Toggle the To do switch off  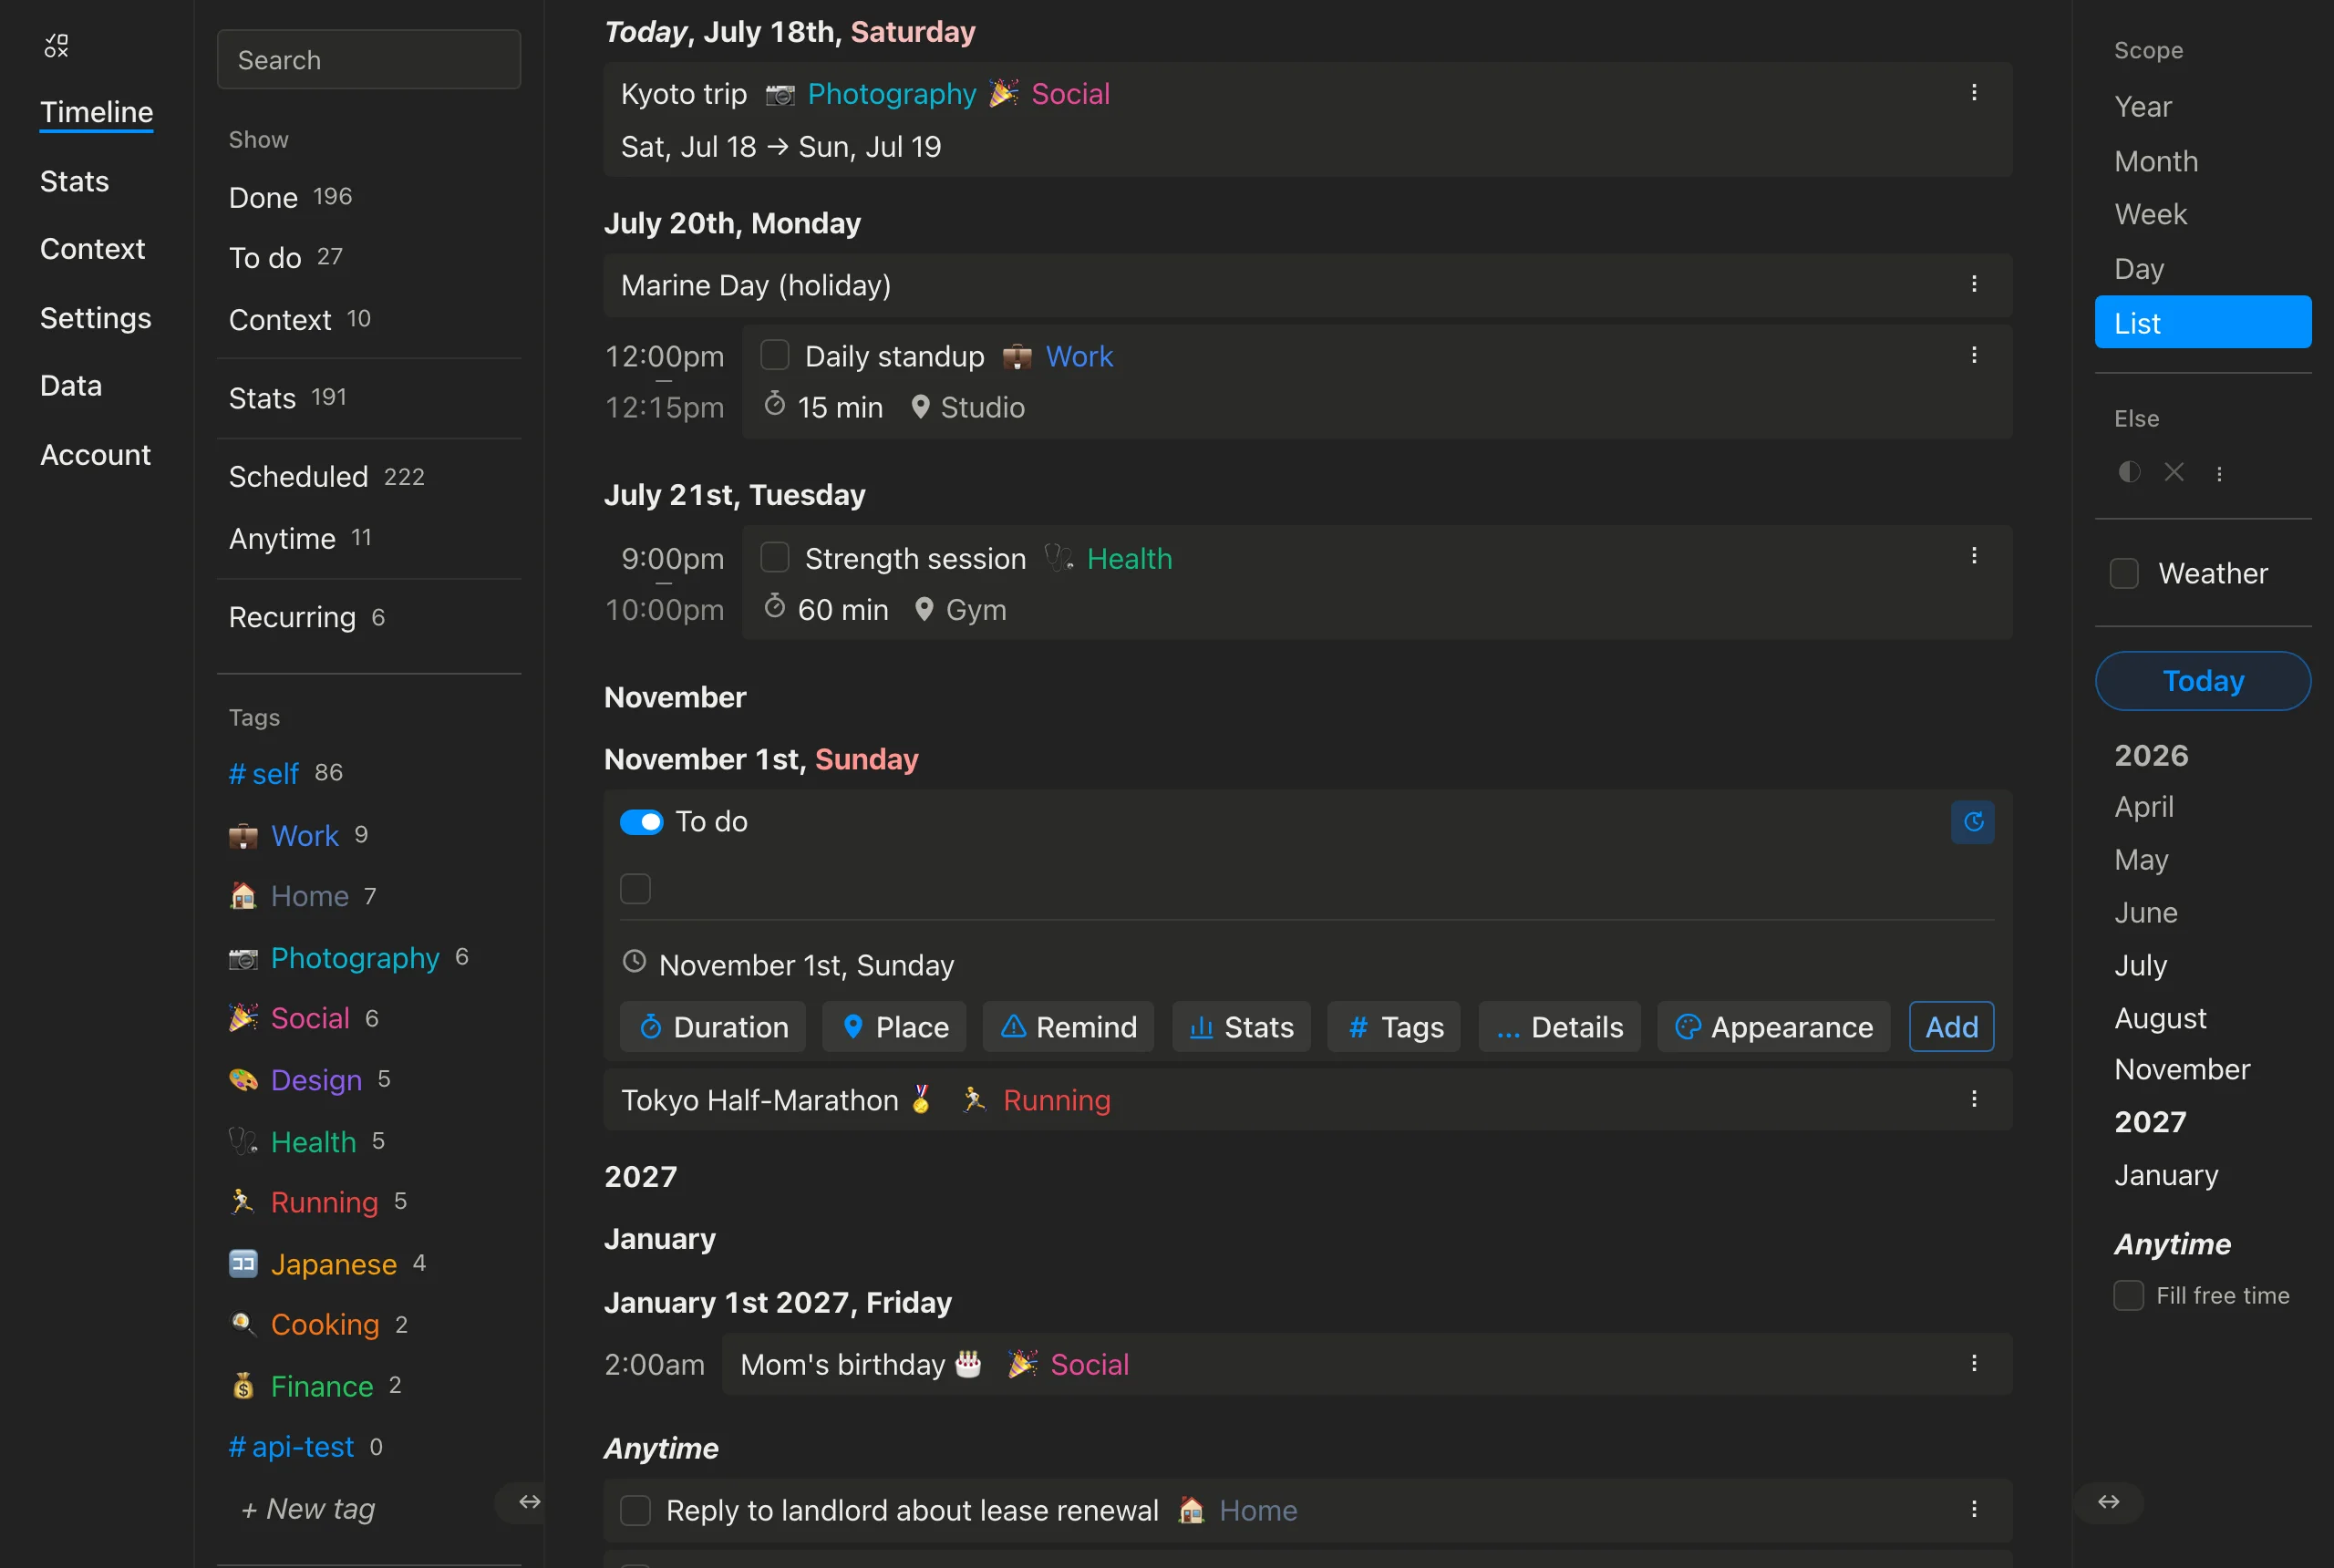click(x=641, y=822)
